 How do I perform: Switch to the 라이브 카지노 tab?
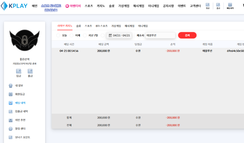click(65, 26)
